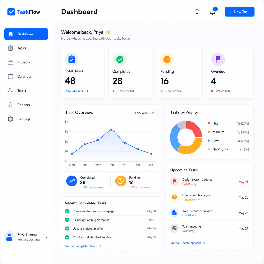
Task: Open notifications bell with 3 badge
Action: click(213, 12)
